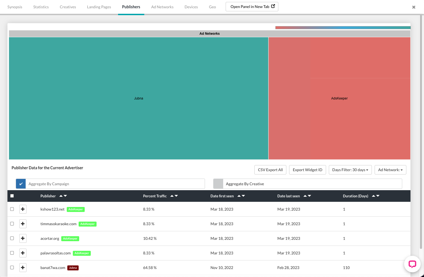Image resolution: width=424 pixels, height=277 pixels.
Task: Click the Export Widget ID button
Action: click(x=307, y=170)
